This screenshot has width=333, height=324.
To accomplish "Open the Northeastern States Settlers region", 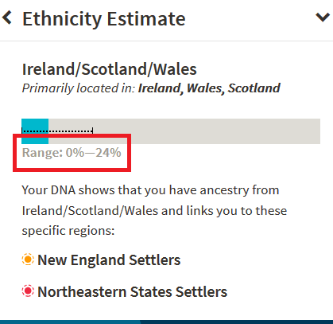I will tap(133, 291).
